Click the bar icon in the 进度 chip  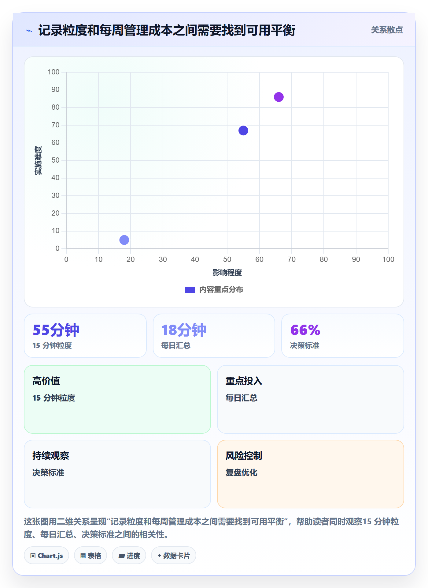pos(122,556)
